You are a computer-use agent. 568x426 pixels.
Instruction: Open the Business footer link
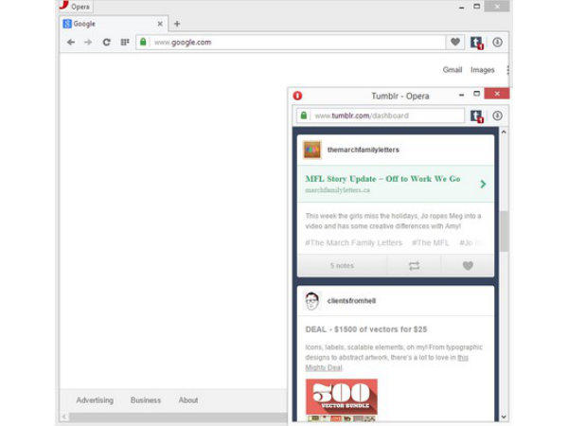[146, 400]
